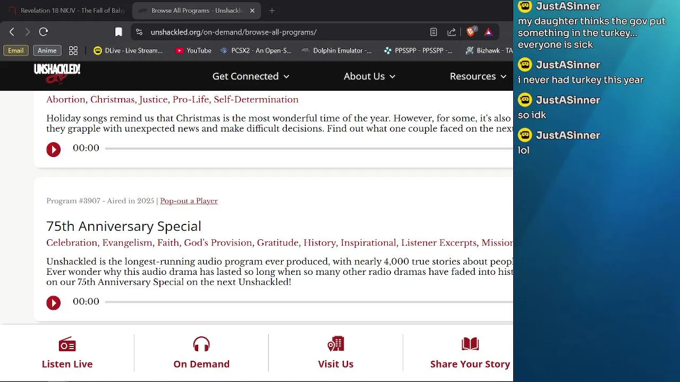Open Visit Us in the bottom bar

click(x=336, y=353)
